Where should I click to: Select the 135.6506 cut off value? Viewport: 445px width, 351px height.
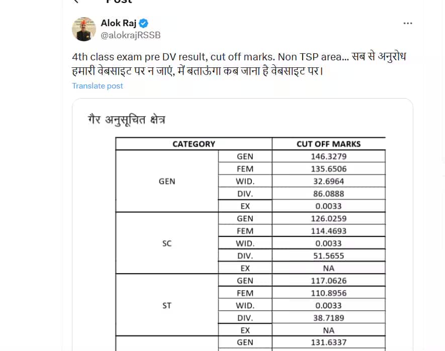point(328,169)
